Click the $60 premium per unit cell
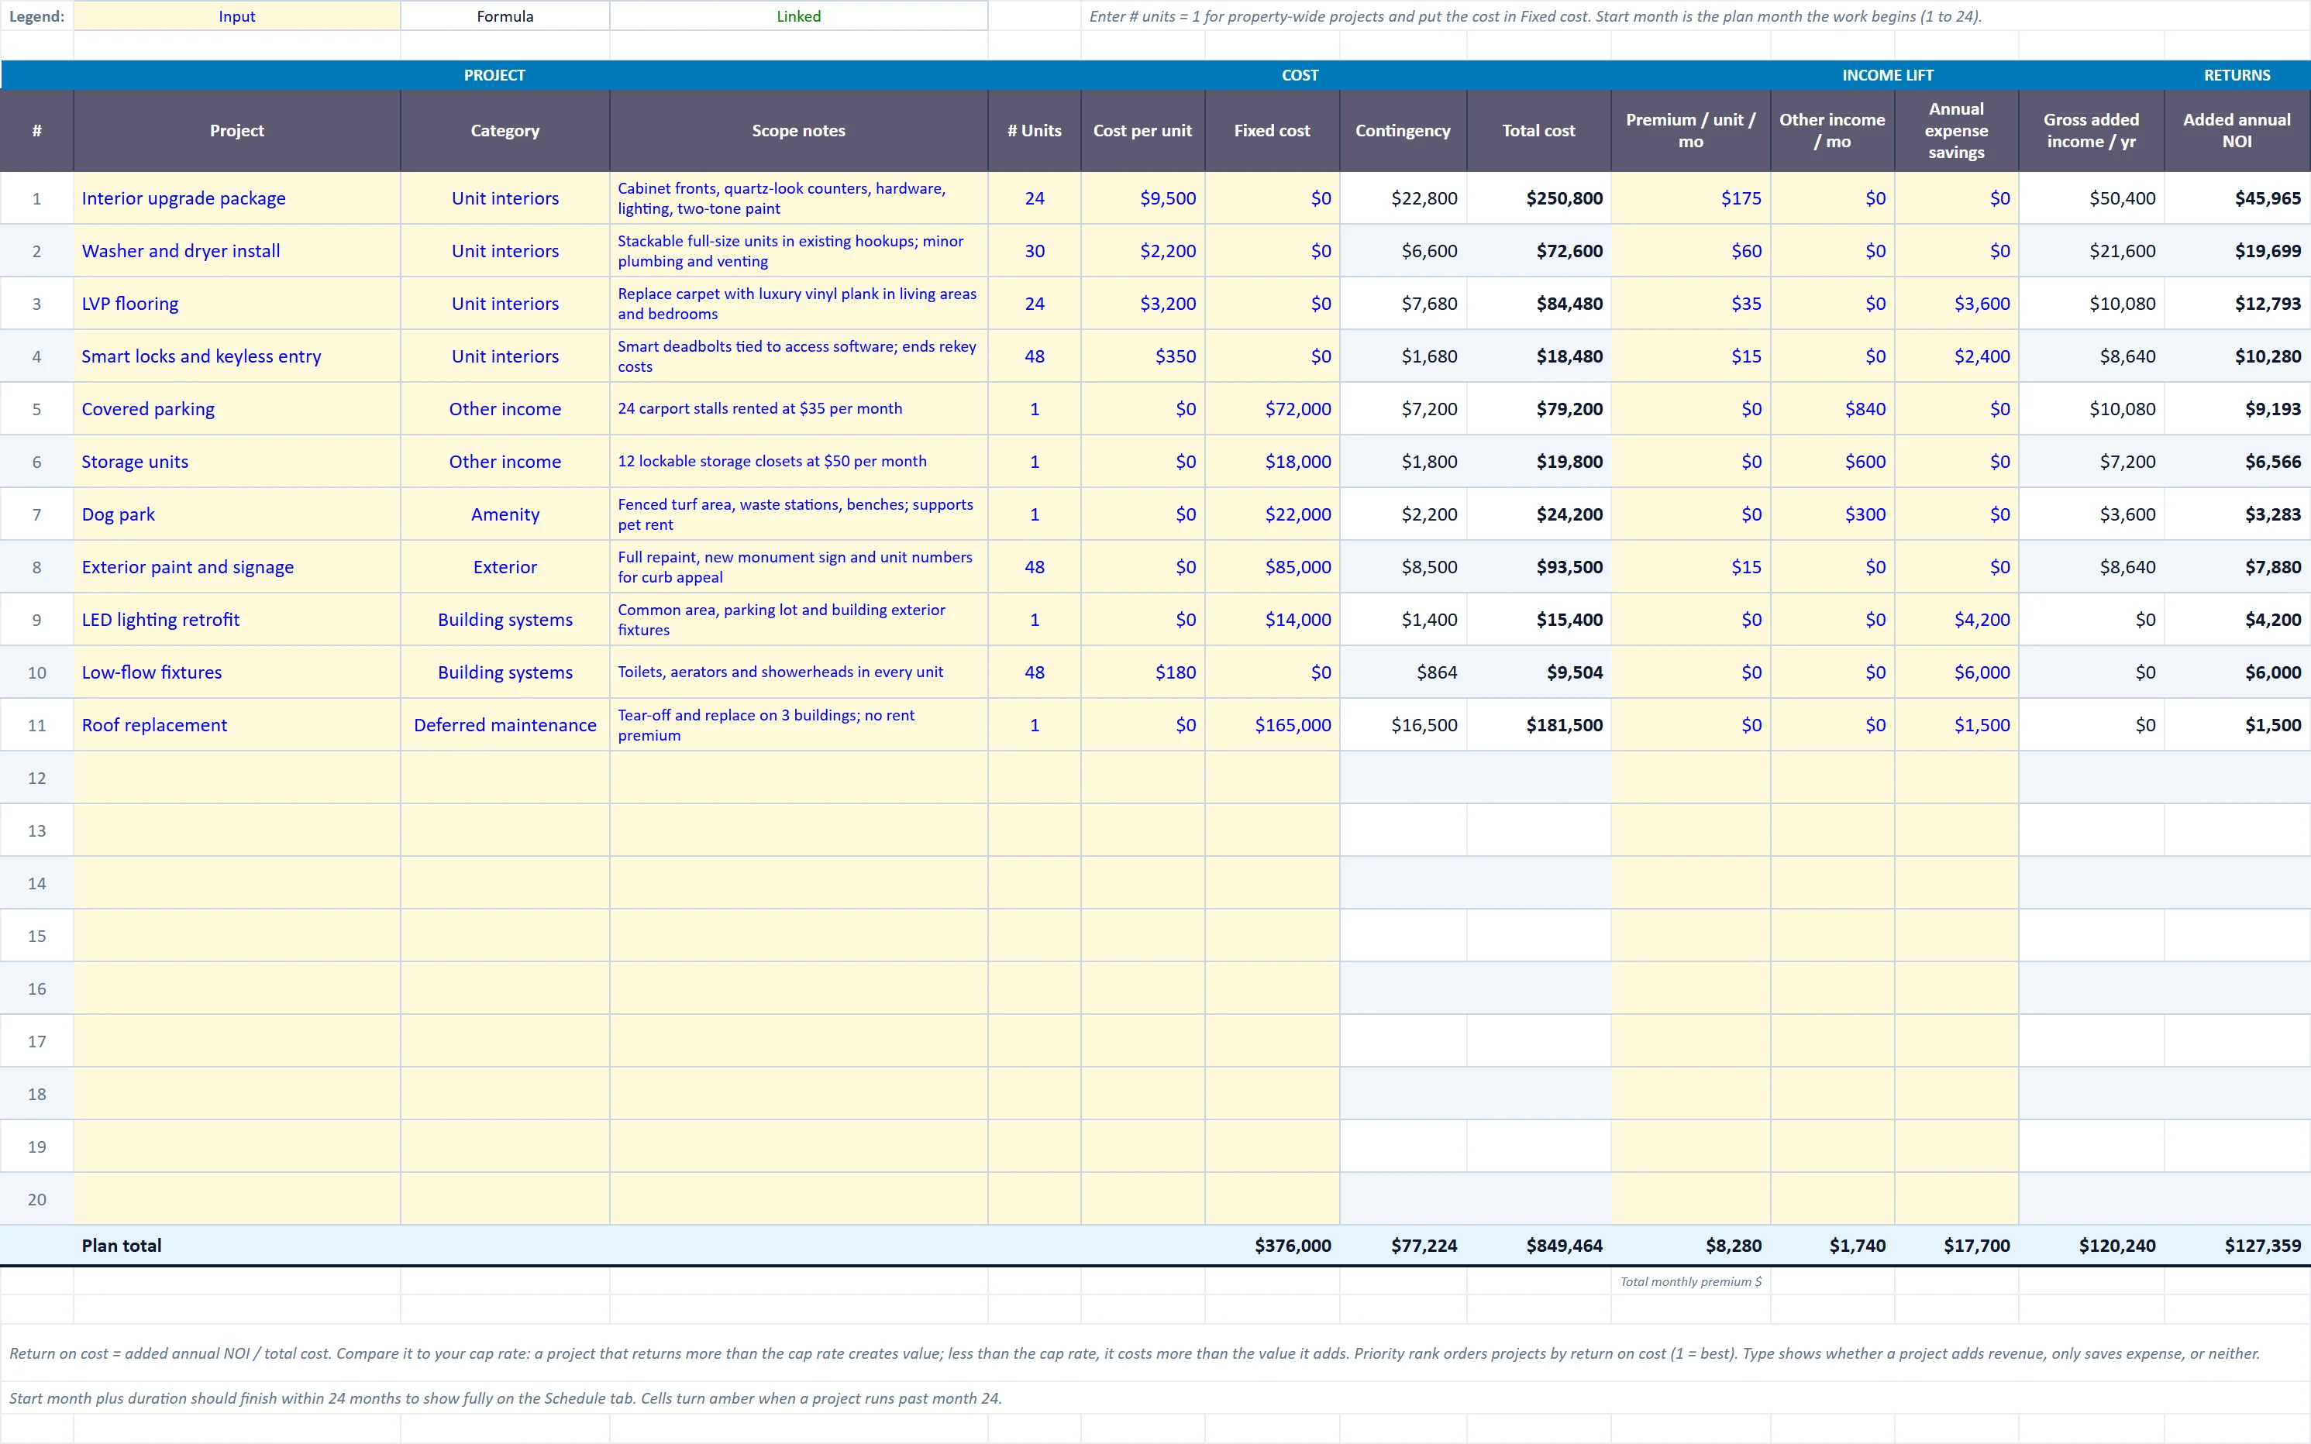This screenshot has height=1444, width=2311. (1690, 250)
